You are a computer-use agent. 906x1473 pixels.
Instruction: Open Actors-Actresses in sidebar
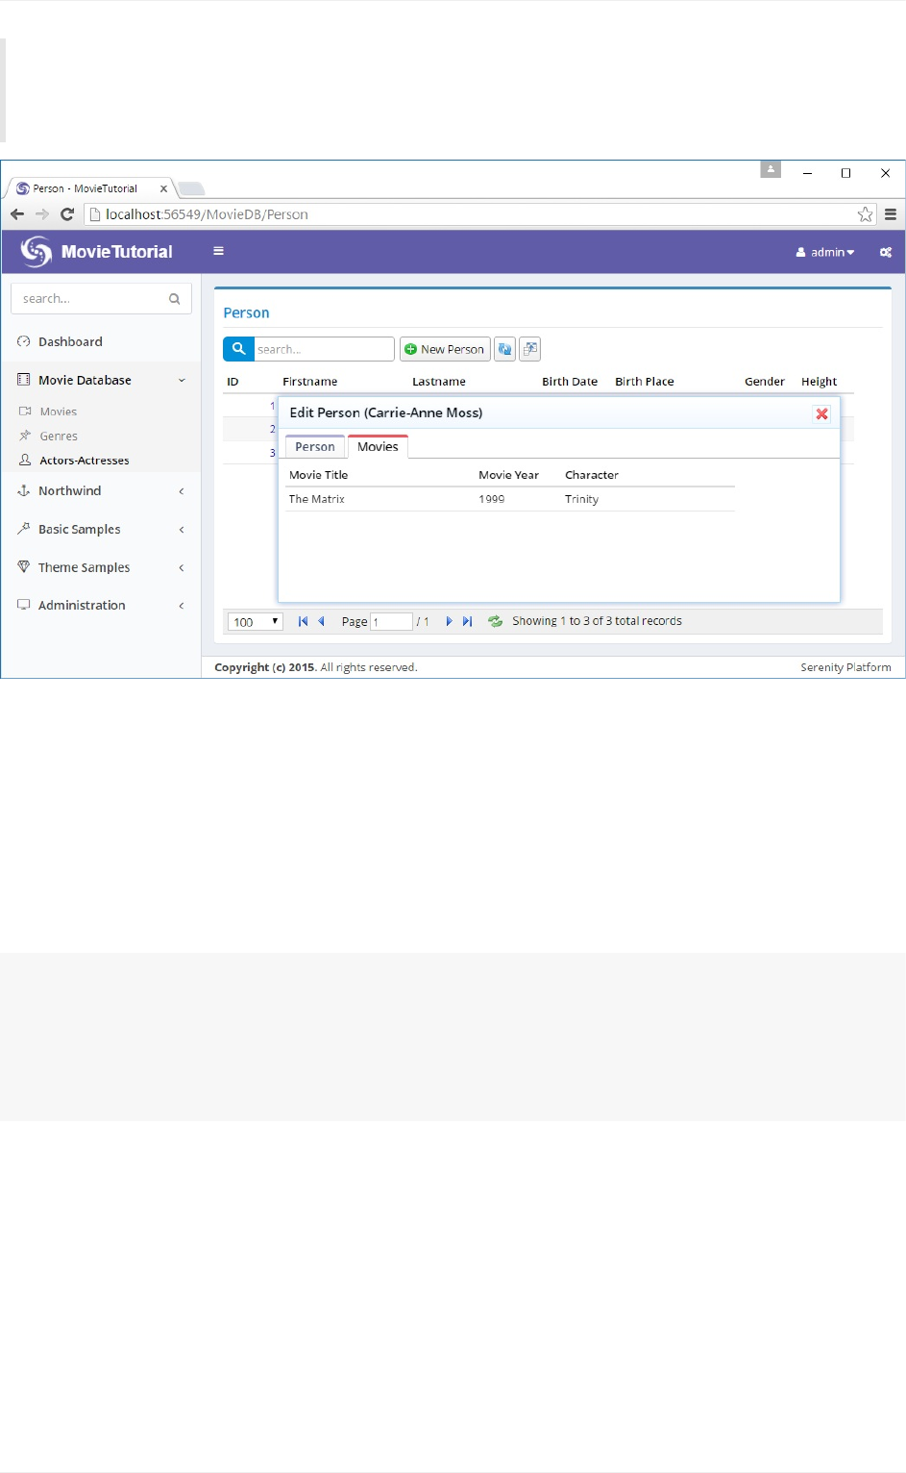(85, 461)
